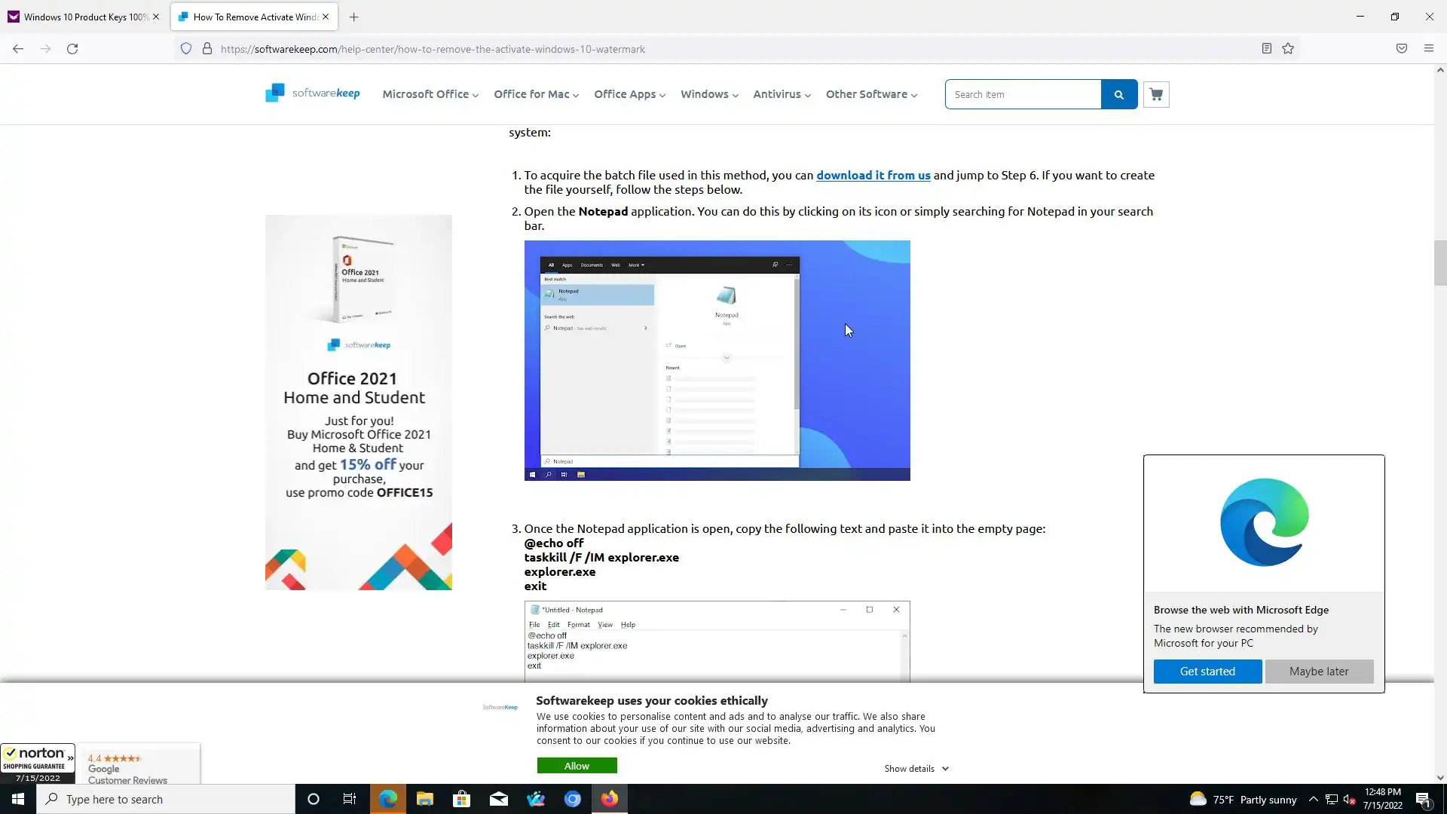Open Firefox application menu hamburger icon
Viewport: 1447px width, 814px height.
pos(1428,49)
